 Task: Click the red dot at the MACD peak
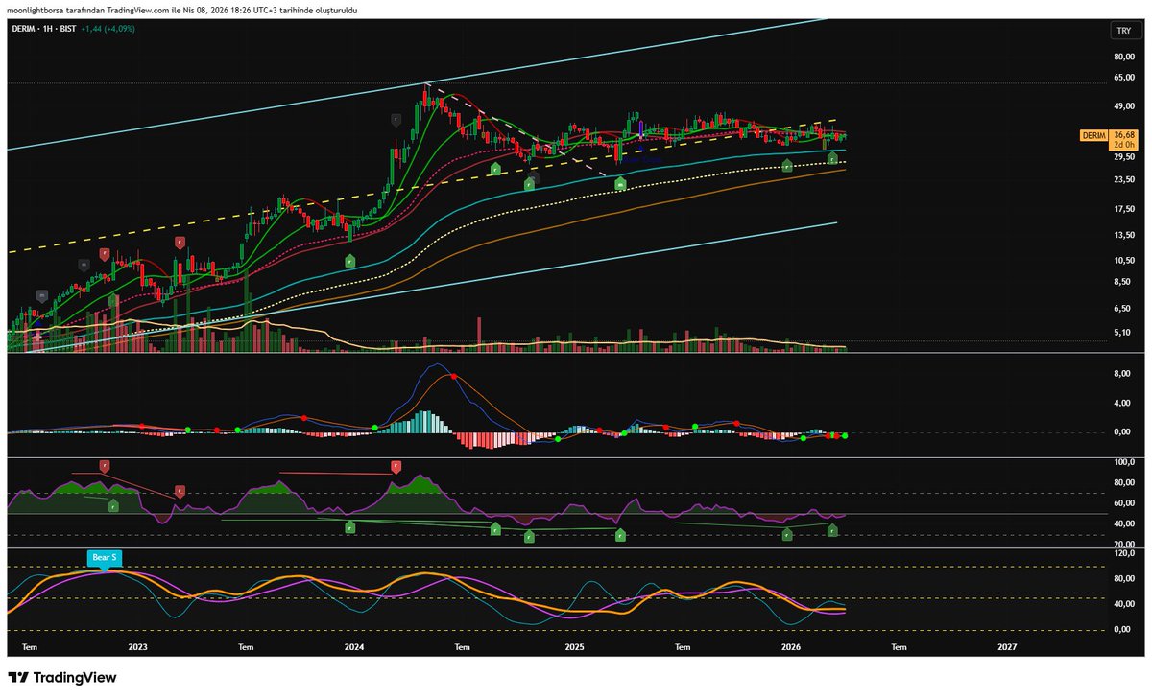coord(454,377)
